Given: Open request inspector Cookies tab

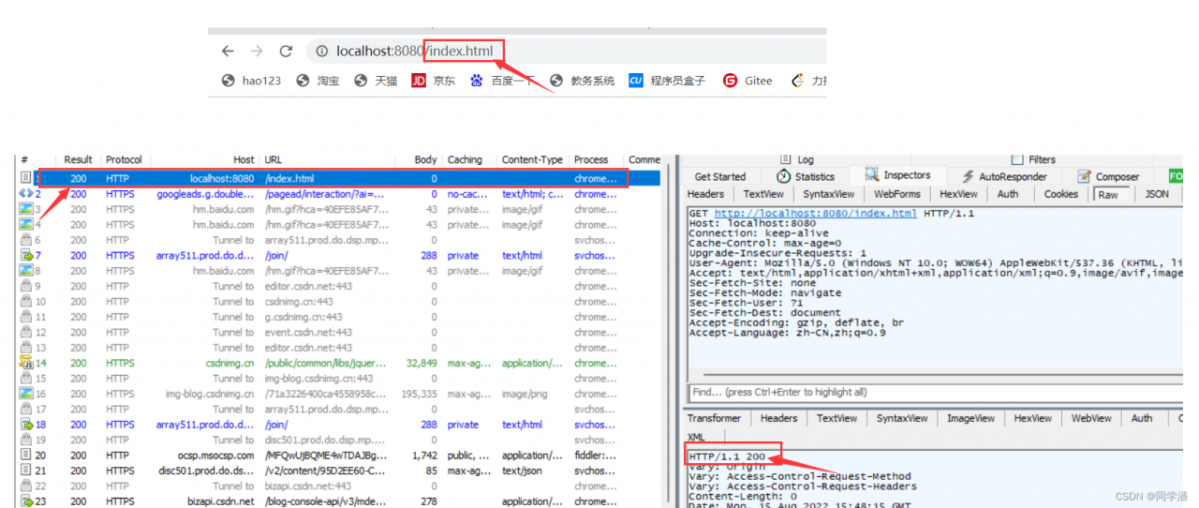Looking at the screenshot, I should (1061, 194).
